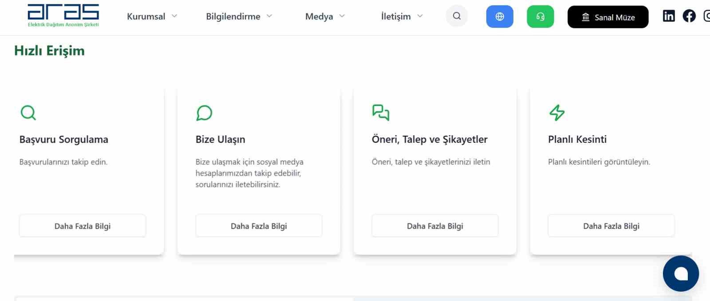
Task: Expand the İletişim dropdown chevron
Action: [419, 16]
